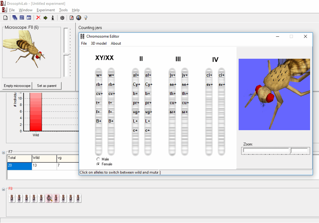The image size is (319, 223).
Task: Adjust the Zoom slider in Chromosome Editor
Action: pyautogui.click(x=291, y=151)
